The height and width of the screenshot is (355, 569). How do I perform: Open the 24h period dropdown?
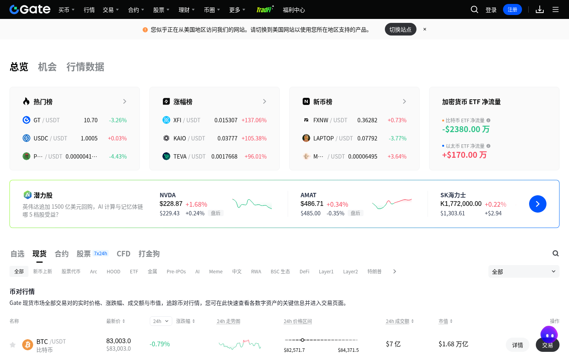[x=161, y=321]
